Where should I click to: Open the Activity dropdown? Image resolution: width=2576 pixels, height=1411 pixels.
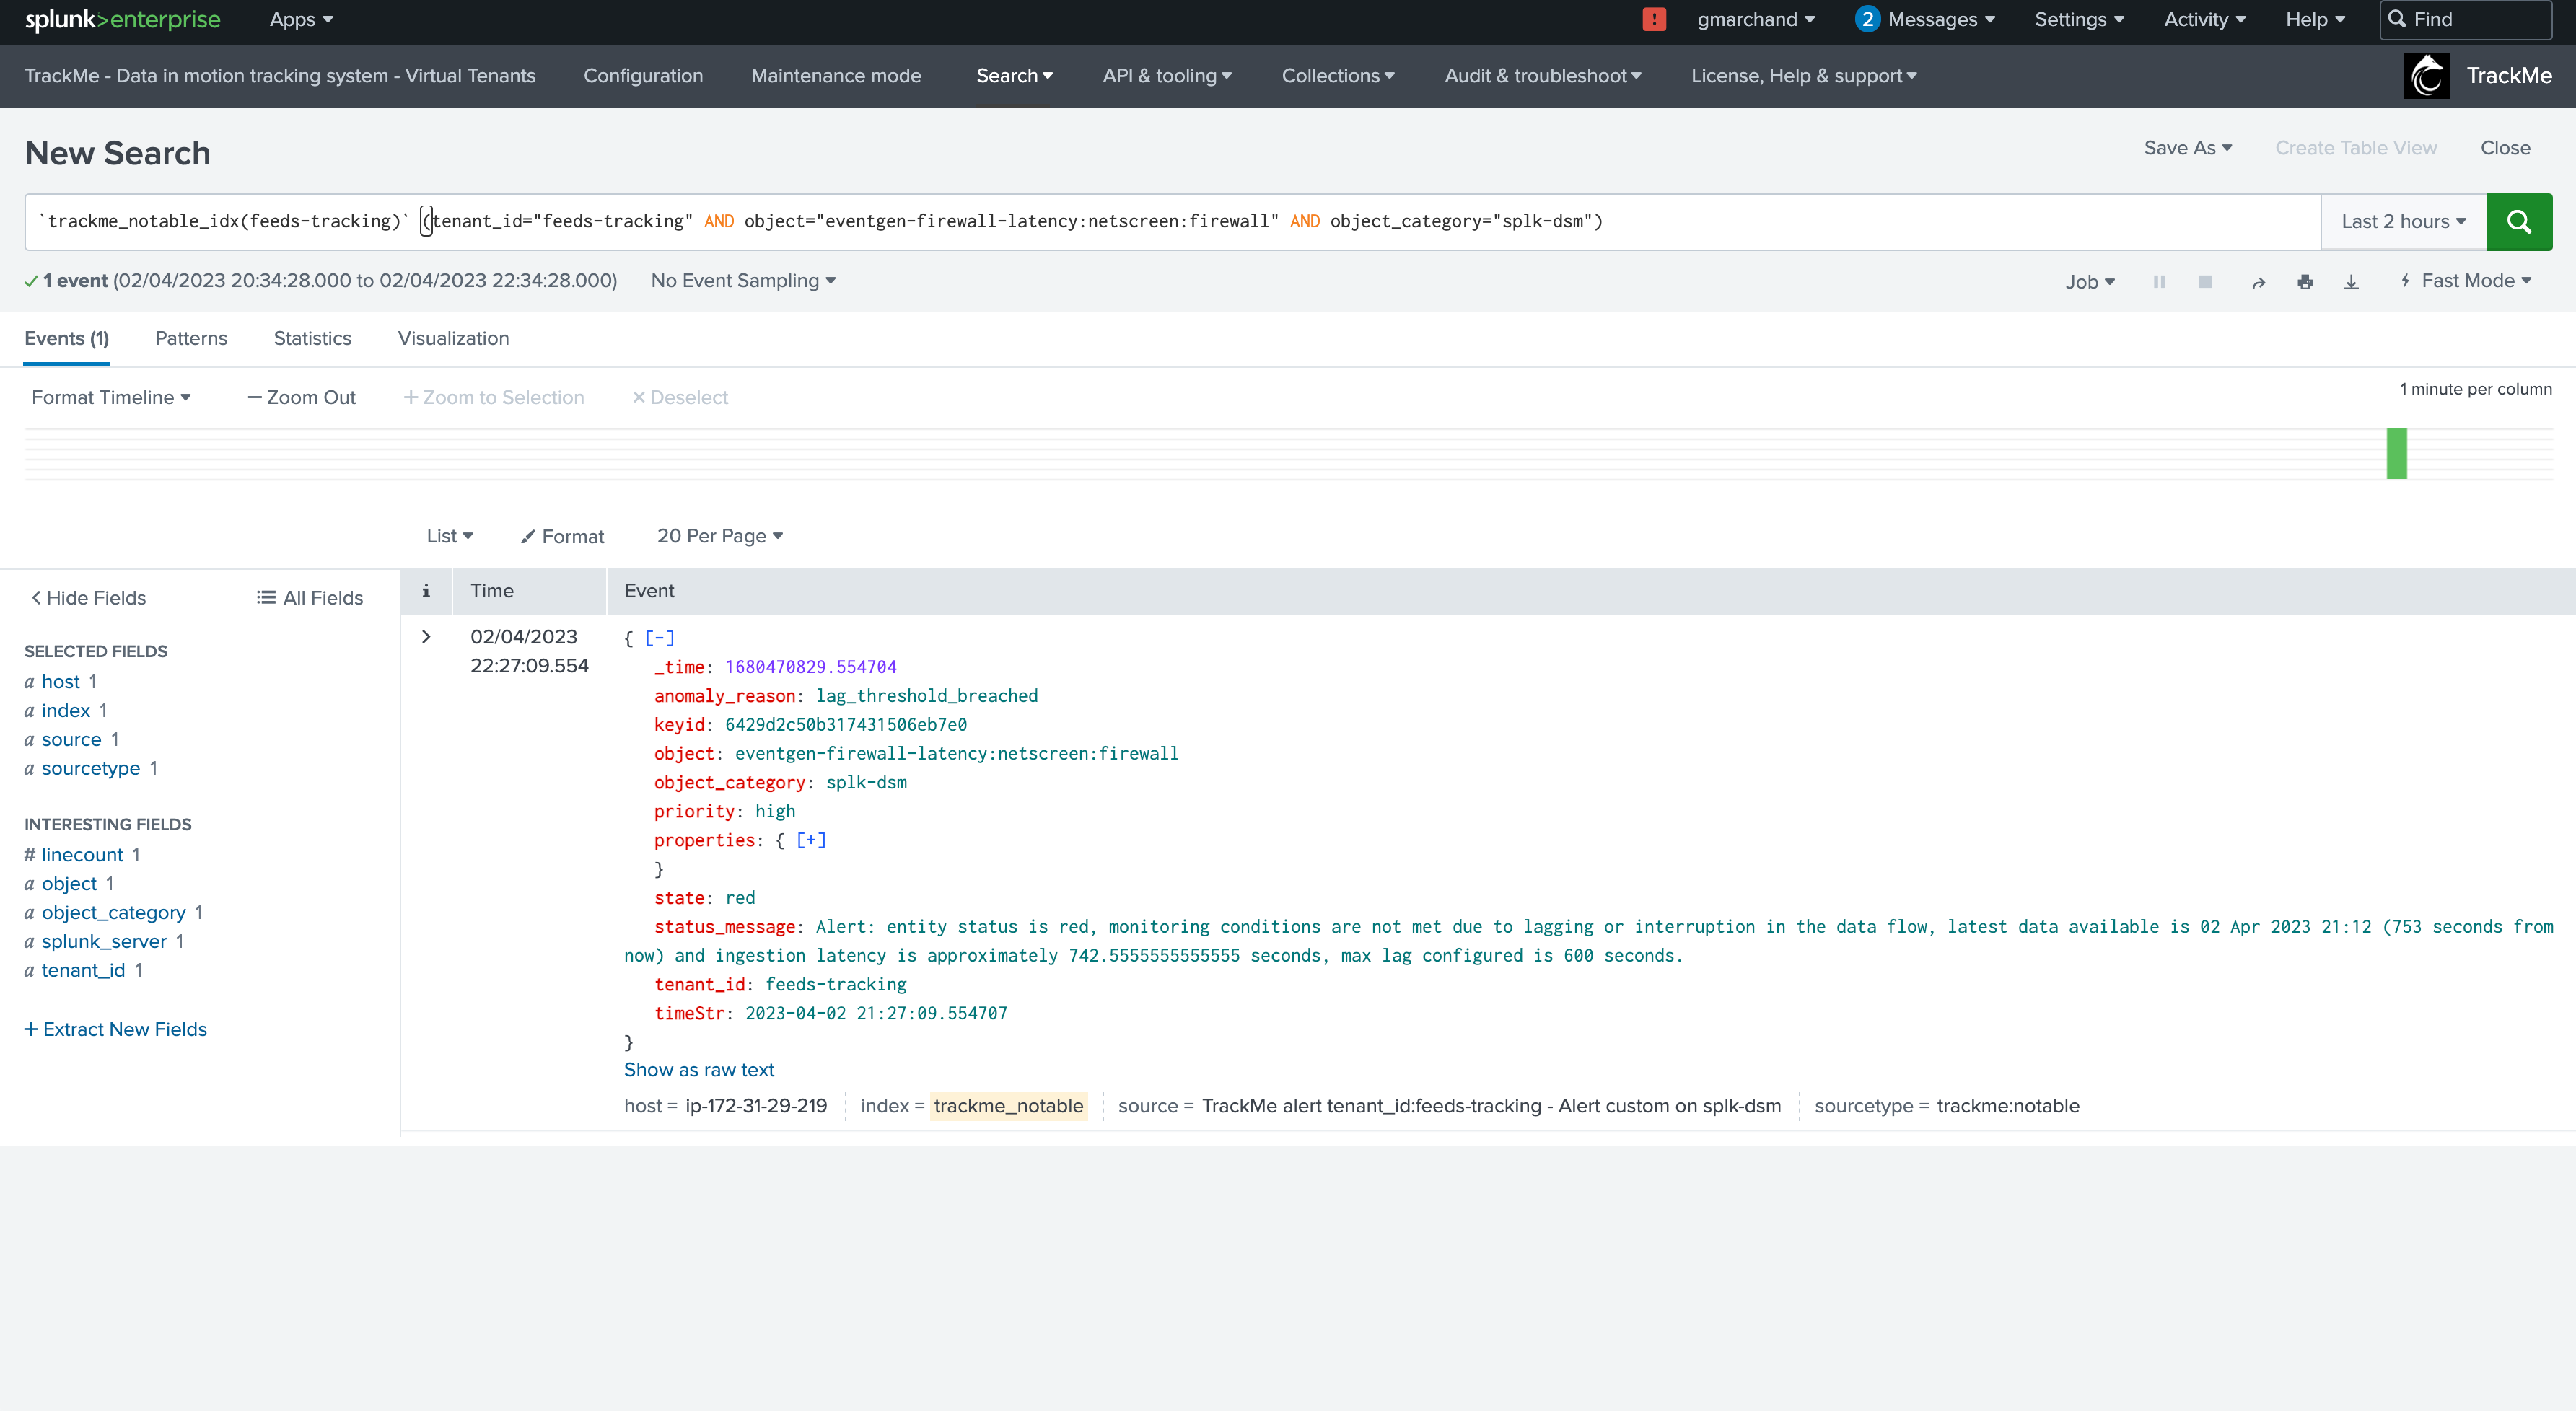tap(2204, 19)
